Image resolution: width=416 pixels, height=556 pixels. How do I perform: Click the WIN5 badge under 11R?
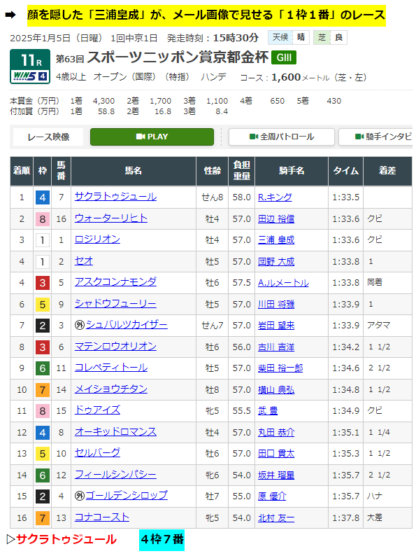[30, 76]
